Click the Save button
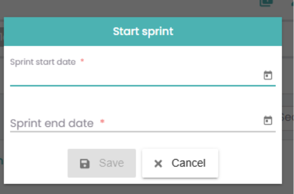Image resolution: width=294 pixels, height=194 pixels. point(102,163)
